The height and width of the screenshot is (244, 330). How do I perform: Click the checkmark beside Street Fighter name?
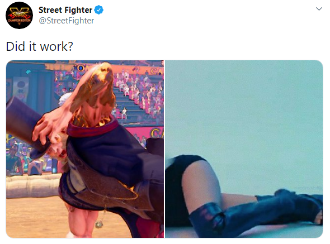[98, 10]
